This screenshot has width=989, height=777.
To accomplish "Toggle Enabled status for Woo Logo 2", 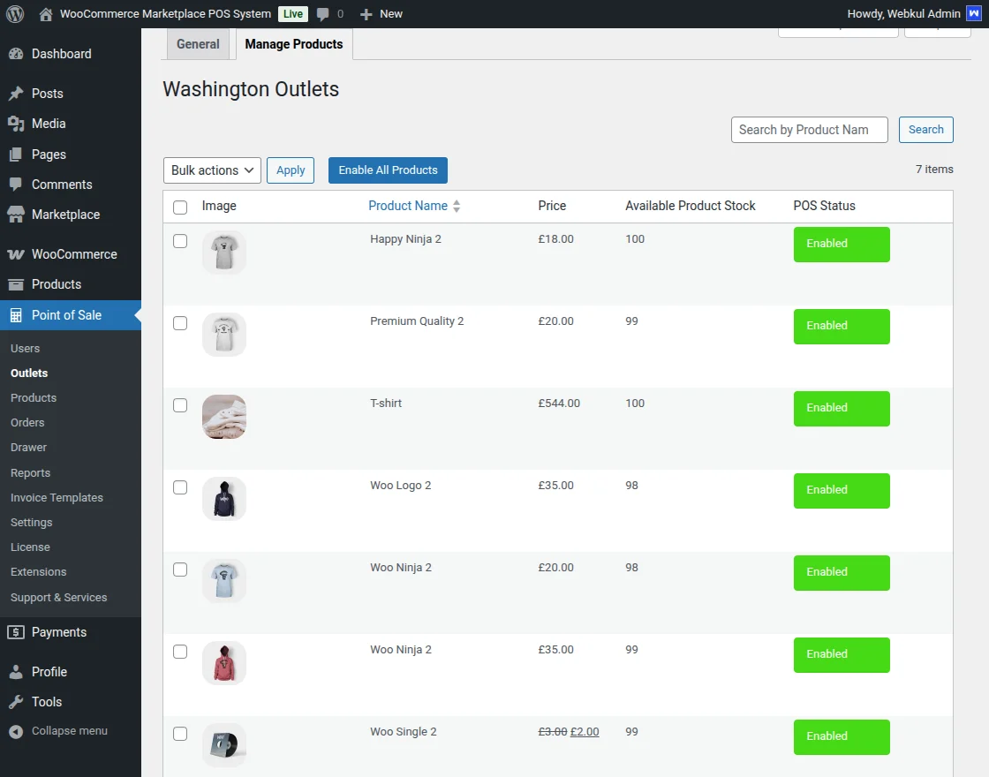I will coord(842,491).
